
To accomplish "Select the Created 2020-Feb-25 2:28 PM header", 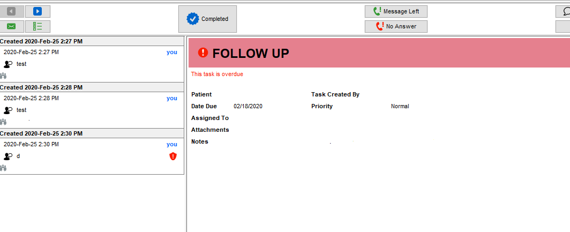I will coord(41,87).
